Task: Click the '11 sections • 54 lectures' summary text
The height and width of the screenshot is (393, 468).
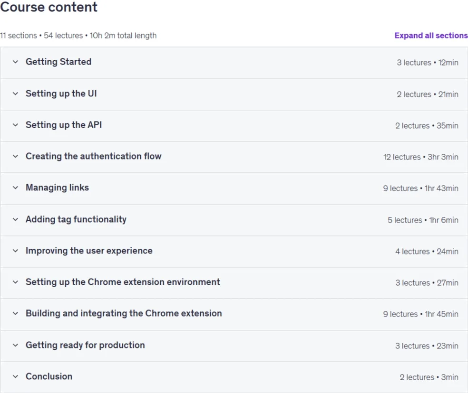Action: (41, 36)
